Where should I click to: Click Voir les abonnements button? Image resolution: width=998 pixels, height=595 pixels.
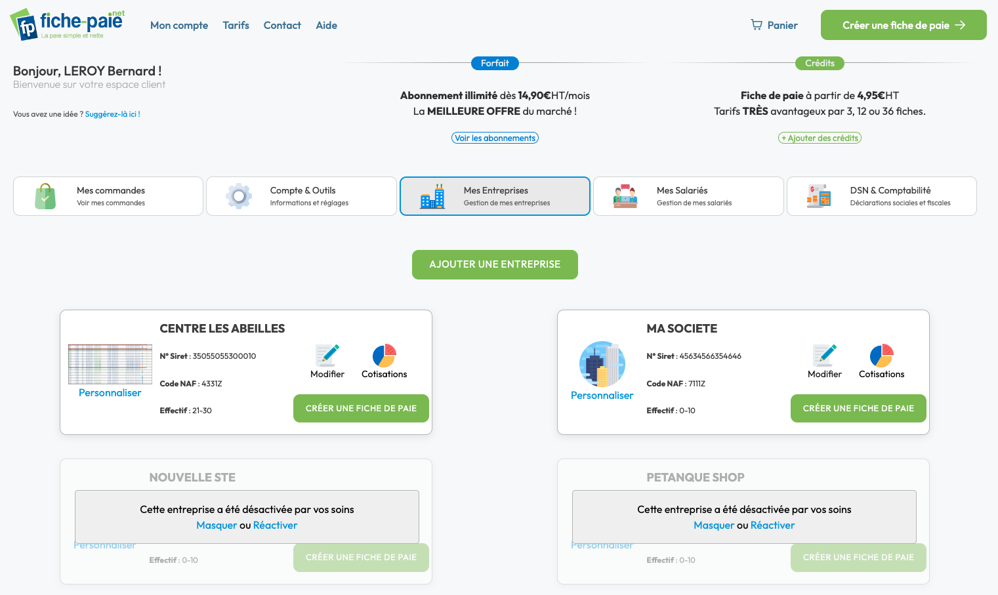click(x=495, y=138)
